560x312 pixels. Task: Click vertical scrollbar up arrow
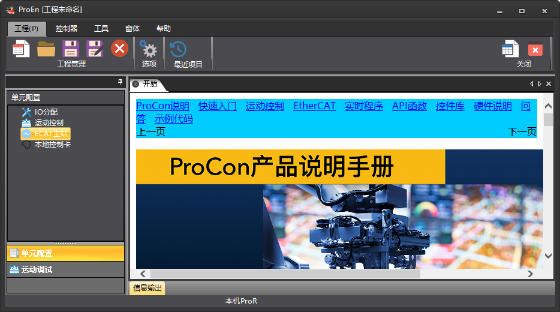click(x=548, y=106)
